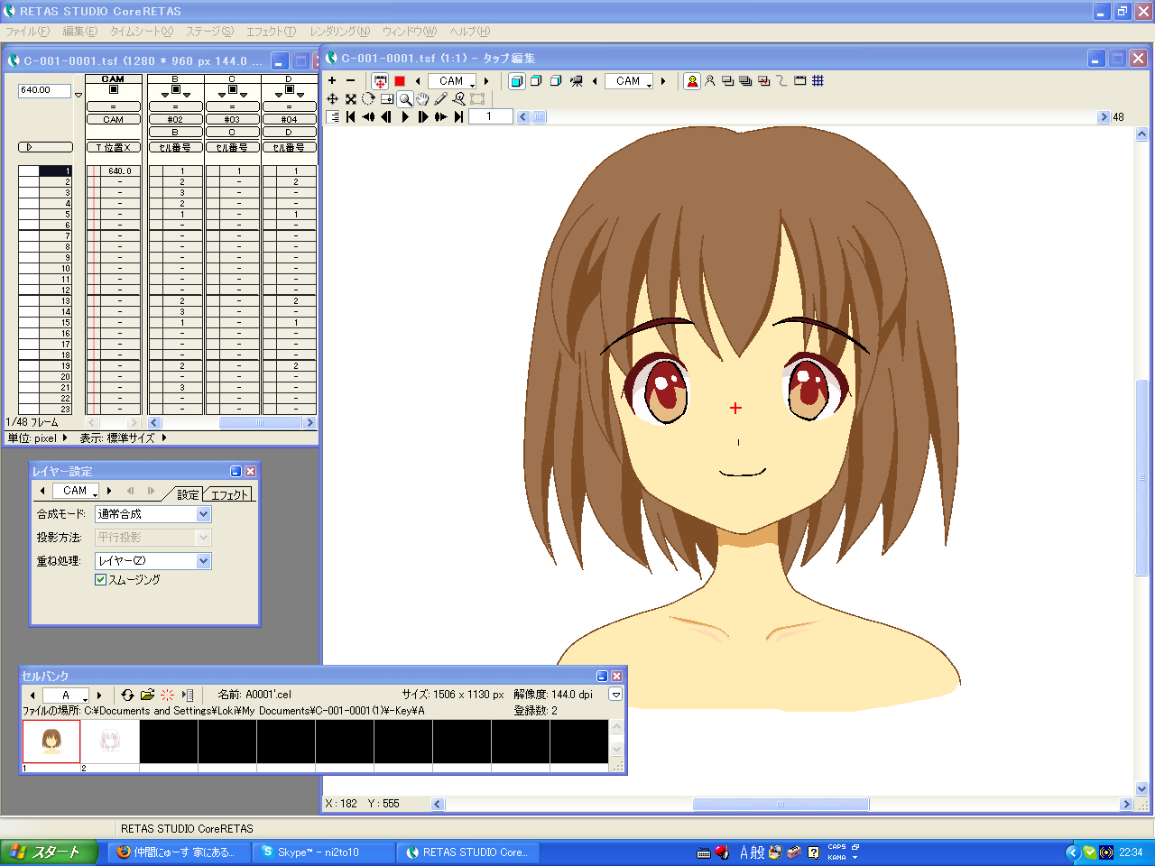
Task: Click the list arrow icon in cel bank
Action: [188, 695]
